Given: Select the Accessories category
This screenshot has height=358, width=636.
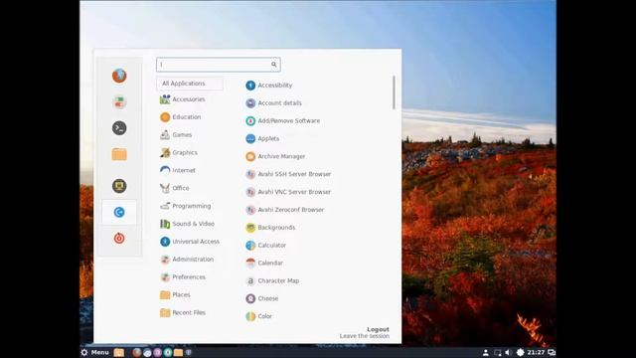Looking at the screenshot, I should pyautogui.click(x=183, y=99).
